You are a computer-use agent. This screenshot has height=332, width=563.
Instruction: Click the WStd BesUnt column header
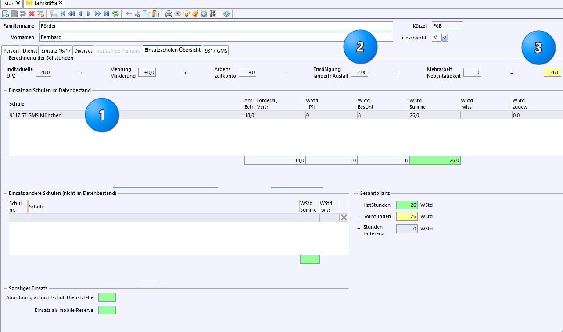tap(383, 103)
